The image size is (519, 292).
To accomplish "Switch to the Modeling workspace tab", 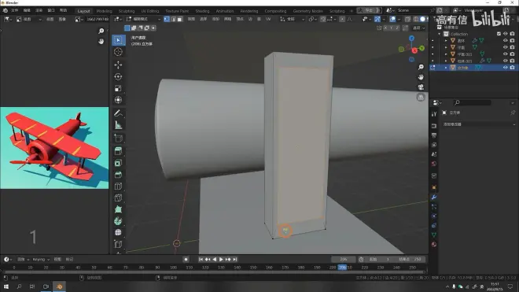I will pyautogui.click(x=104, y=11).
